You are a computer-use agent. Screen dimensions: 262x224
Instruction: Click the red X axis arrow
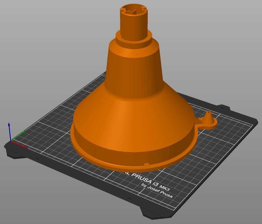(x=19, y=145)
